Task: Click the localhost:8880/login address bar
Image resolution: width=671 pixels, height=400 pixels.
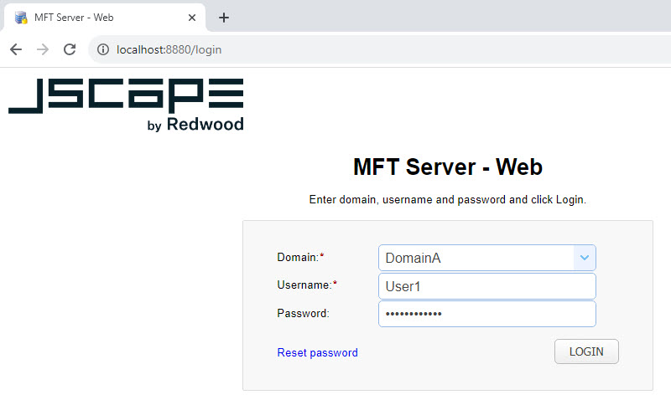Action: click(x=381, y=49)
